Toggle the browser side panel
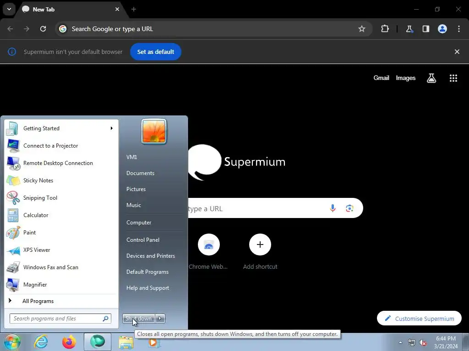Image resolution: width=469 pixels, height=351 pixels. pos(425,29)
